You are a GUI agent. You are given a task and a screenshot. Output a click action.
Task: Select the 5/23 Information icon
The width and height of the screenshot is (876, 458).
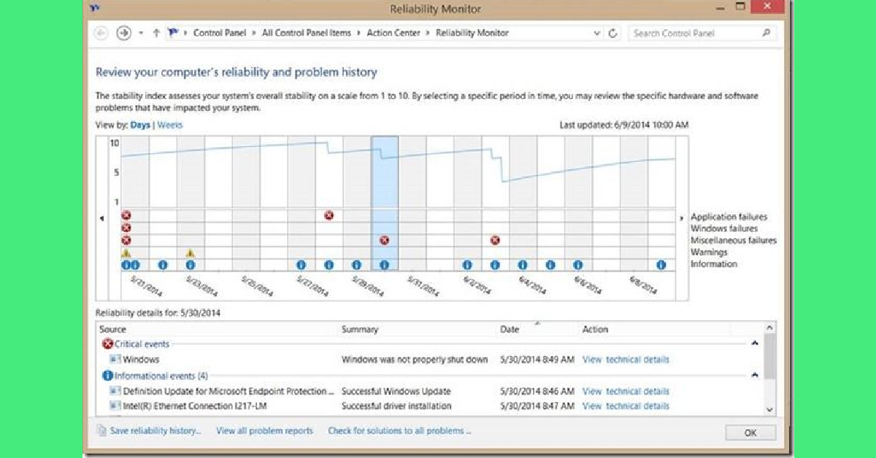[x=191, y=265]
